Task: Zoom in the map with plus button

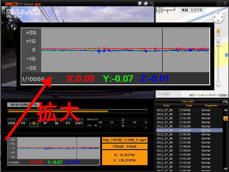Action: point(218,40)
